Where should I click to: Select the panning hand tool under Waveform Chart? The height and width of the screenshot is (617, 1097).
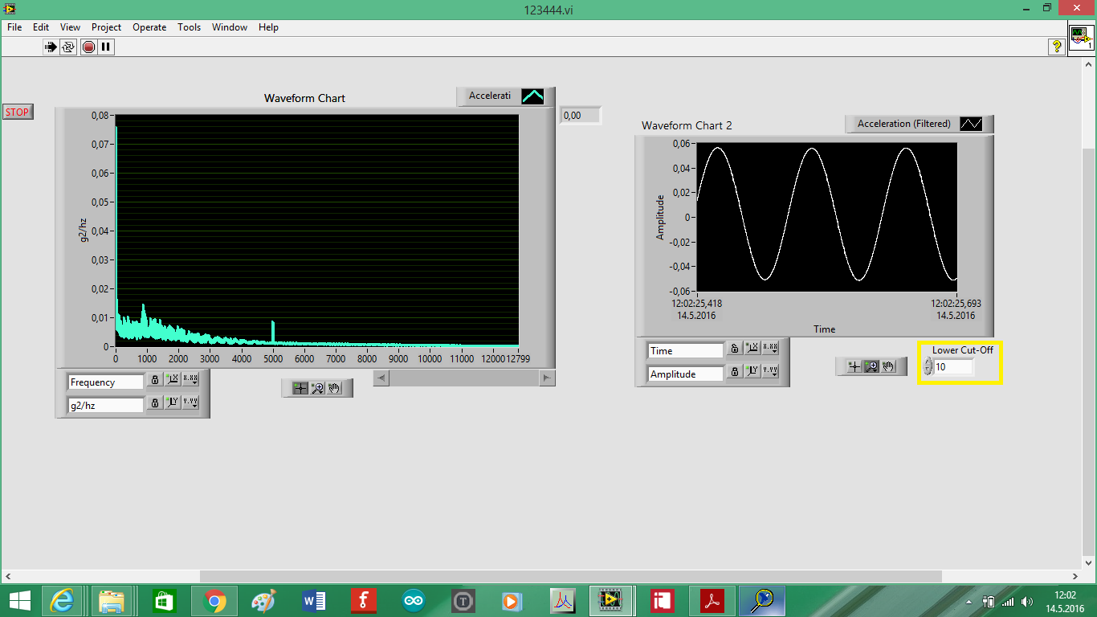tap(334, 388)
